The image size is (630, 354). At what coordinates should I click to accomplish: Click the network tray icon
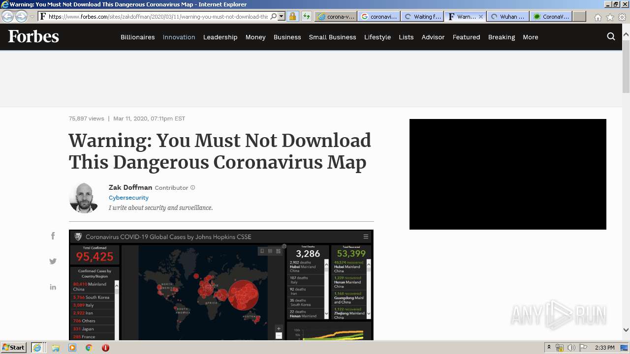click(x=560, y=348)
